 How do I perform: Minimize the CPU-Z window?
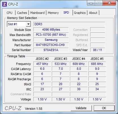pyautogui.click(x=91, y=3)
